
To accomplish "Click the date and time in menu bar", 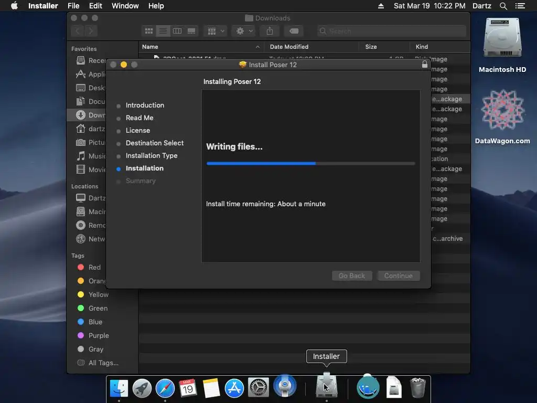I will (429, 6).
